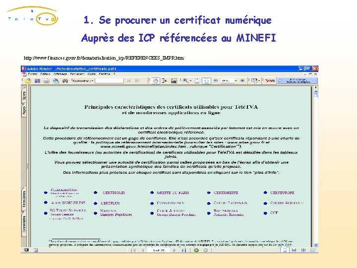Zoom in with the plus circle button
Screen dimensions: 357x268
pos(242,80)
